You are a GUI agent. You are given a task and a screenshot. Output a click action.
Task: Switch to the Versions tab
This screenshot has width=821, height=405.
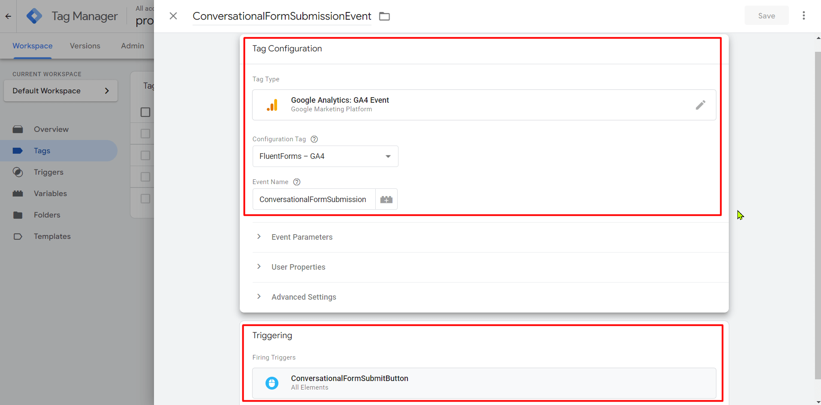(85, 46)
